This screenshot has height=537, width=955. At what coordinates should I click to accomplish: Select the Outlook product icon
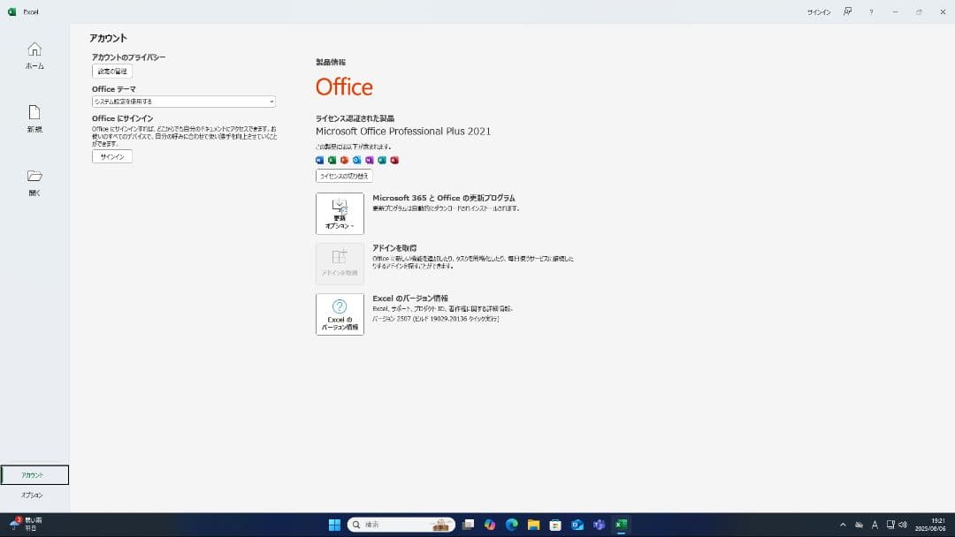tap(357, 160)
